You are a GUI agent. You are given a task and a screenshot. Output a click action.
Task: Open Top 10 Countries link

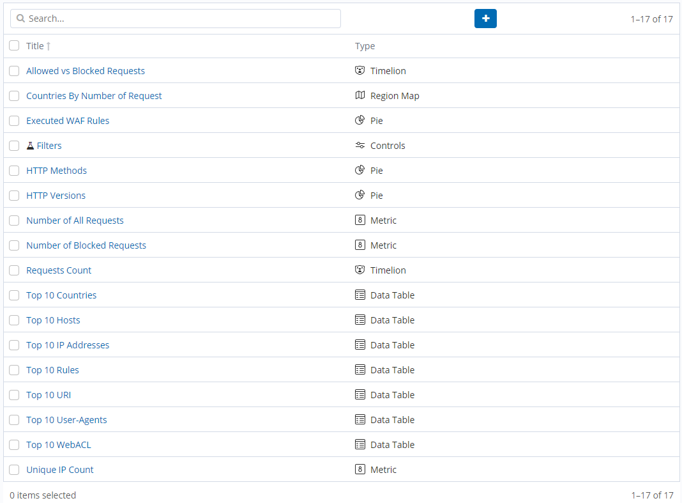pos(61,295)
